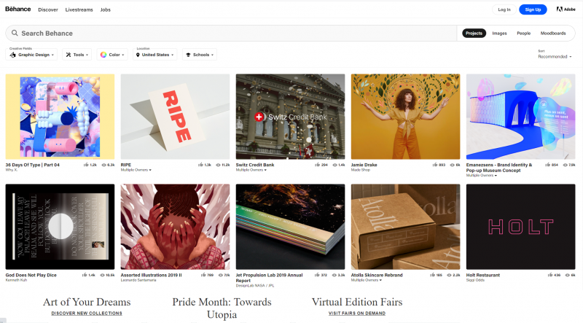The image size is (583, 323).
Task: Open the Tools filter dropdown
Action: pos(77,55)
